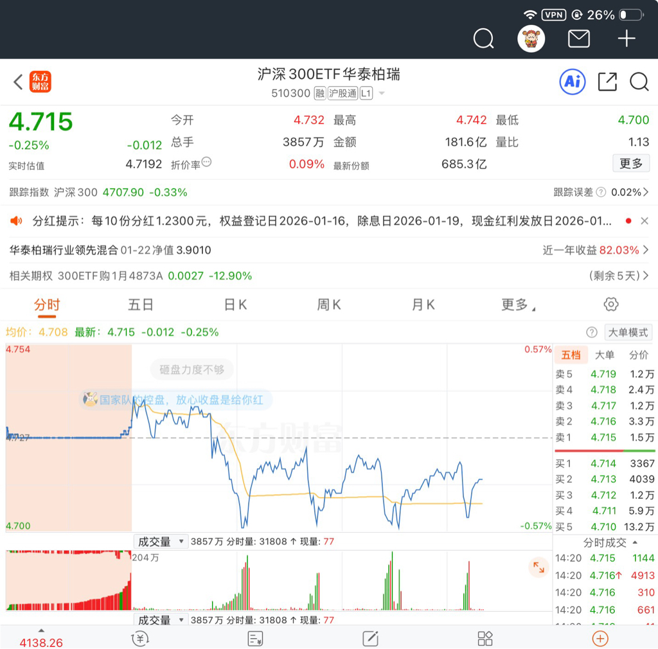The height and width of the screenshot is (649, 658).
Task: Tap the 国家队的控盘 comment bubble
Action: pyautogui.click(x=176, y=400)
